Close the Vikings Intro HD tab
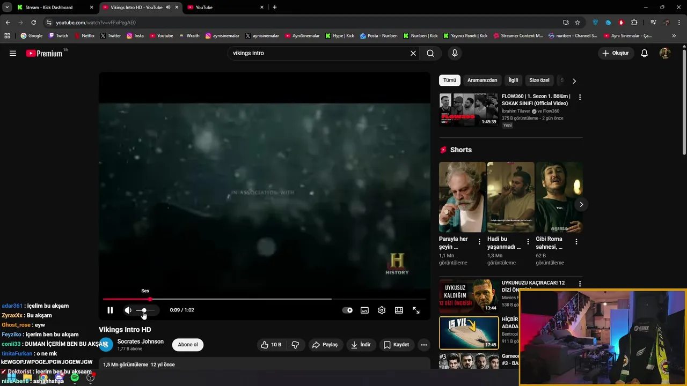 tap(177, 8)
